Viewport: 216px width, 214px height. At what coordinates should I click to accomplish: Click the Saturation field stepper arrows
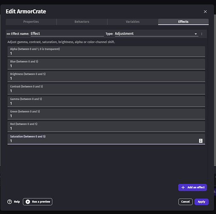point(201,141)
